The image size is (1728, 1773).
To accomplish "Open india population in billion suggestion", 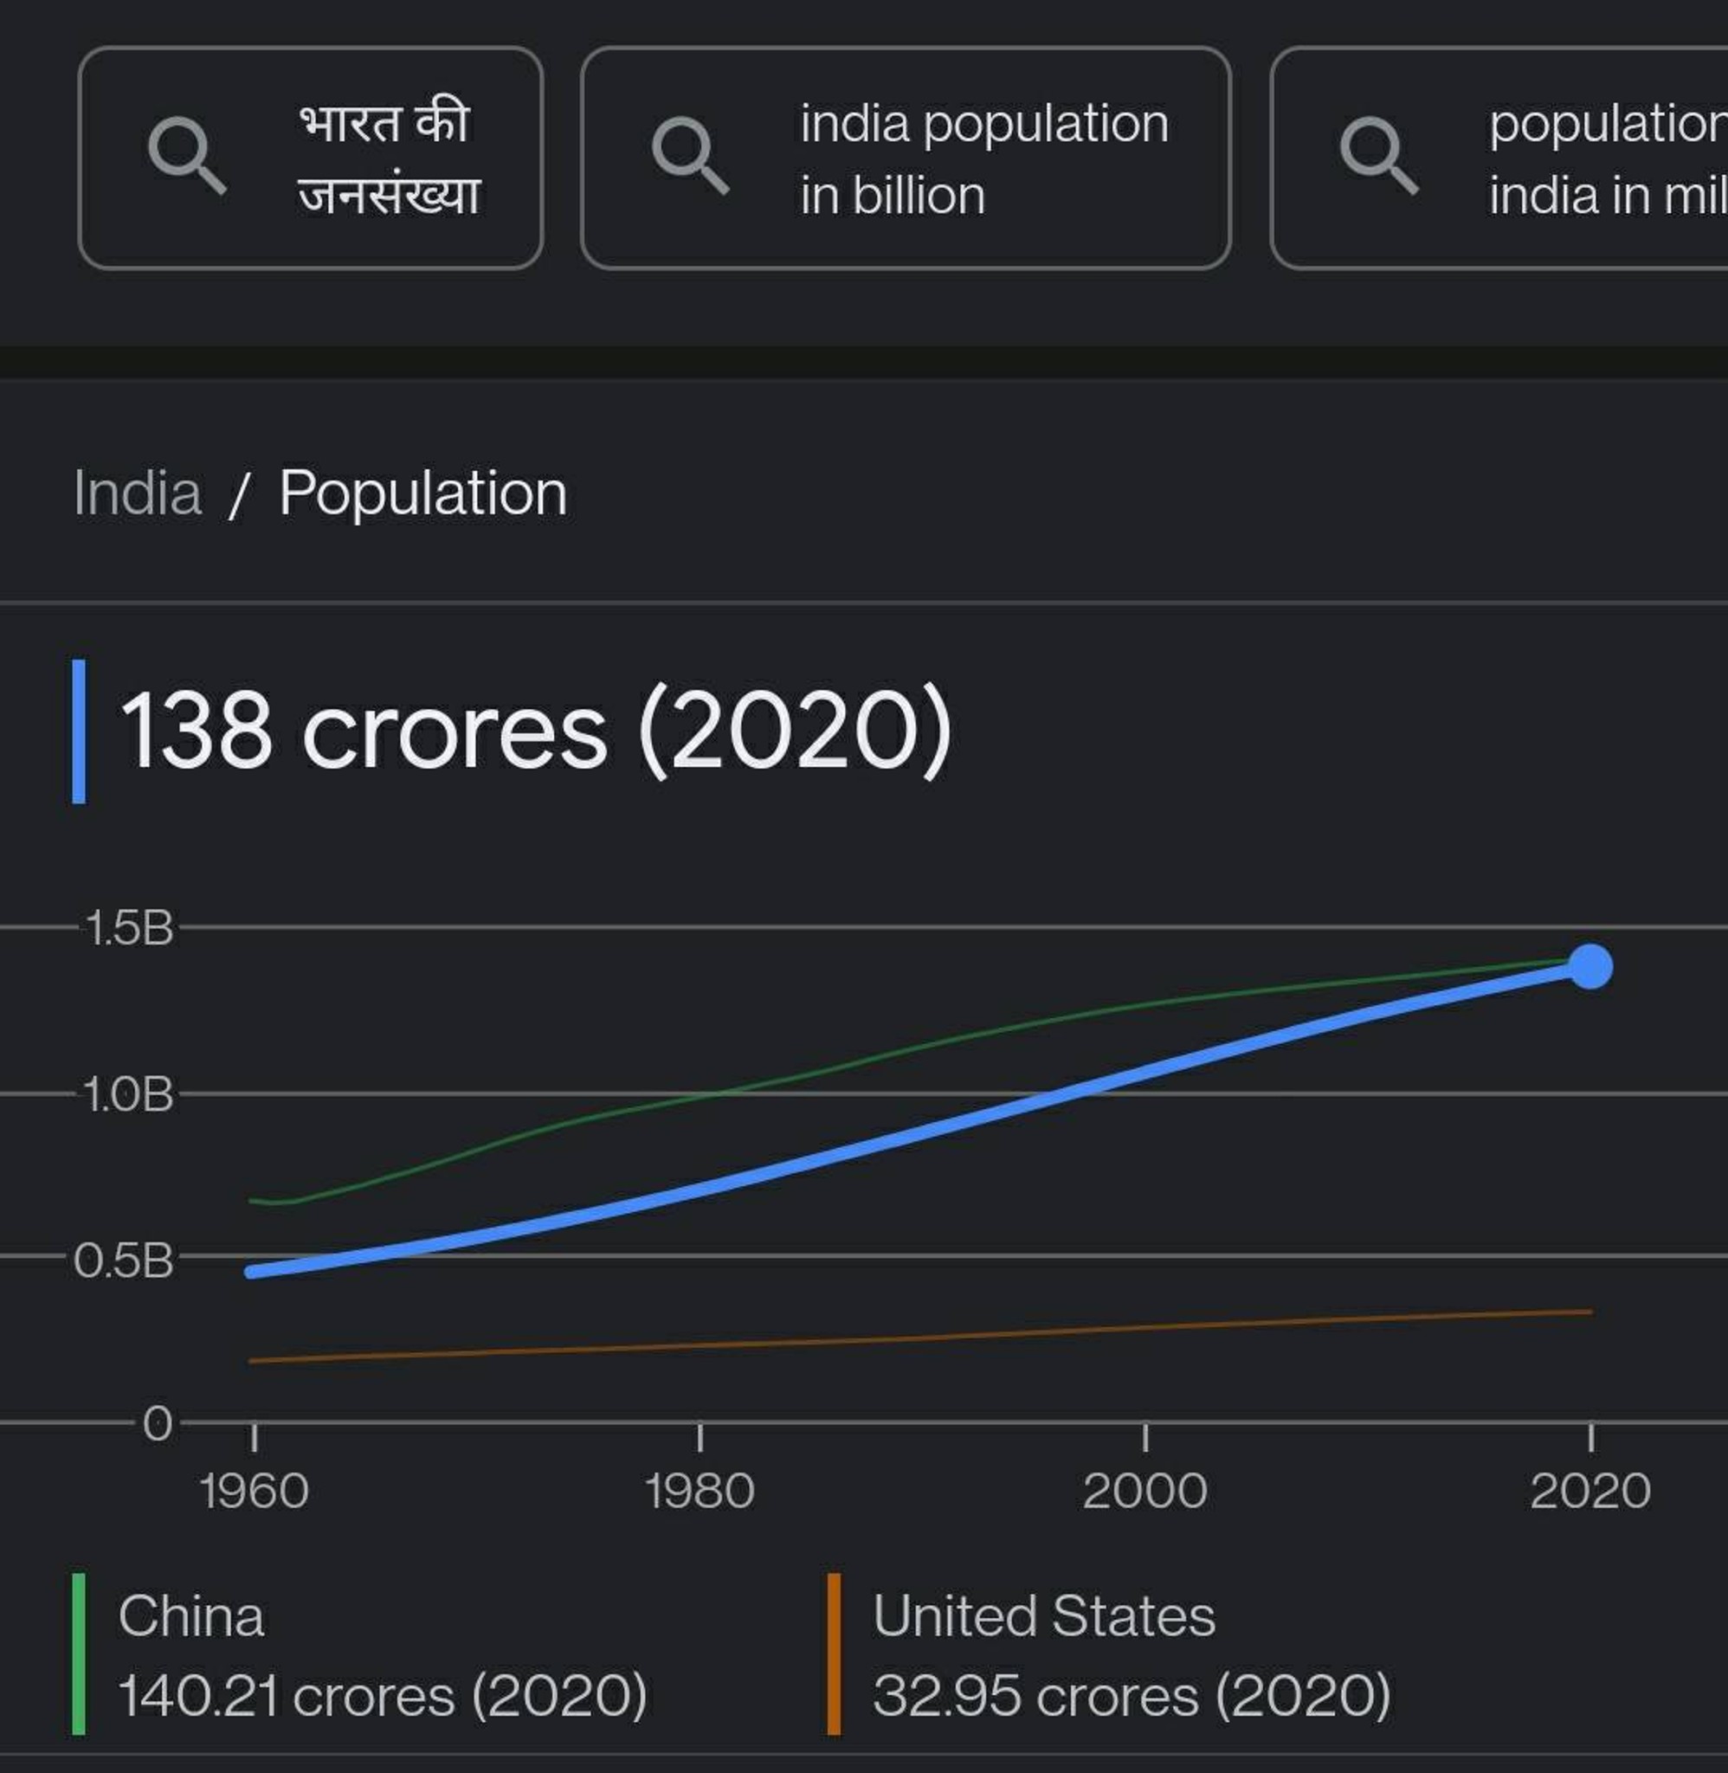I will coord(906,158).
